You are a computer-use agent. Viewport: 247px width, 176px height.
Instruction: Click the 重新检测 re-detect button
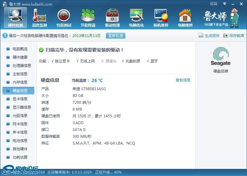(x=115, y=36)
